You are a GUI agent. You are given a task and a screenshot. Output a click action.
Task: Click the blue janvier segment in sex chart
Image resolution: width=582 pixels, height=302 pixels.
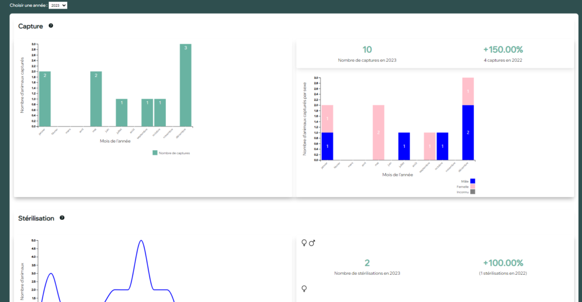(x=327, y=146)
